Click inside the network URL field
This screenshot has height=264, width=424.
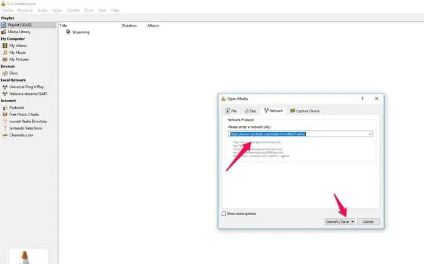click(297, 134)
